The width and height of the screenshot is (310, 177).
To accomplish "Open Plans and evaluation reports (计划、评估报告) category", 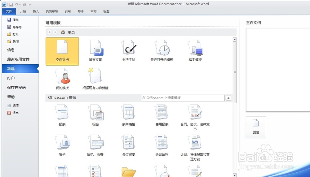I will (195, 148).
